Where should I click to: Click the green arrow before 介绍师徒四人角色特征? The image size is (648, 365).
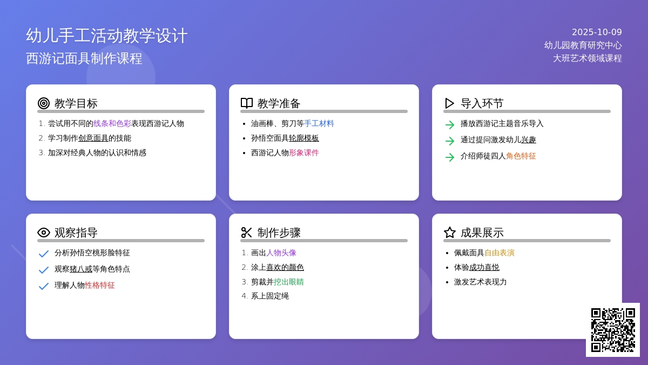[449, 157]
